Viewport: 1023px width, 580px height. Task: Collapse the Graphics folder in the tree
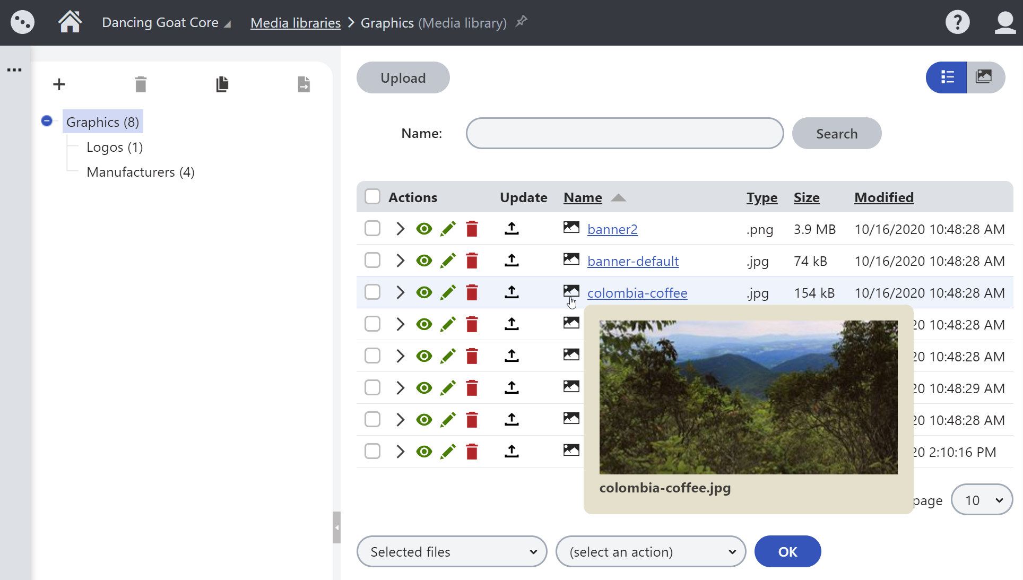tap(46, 121)
